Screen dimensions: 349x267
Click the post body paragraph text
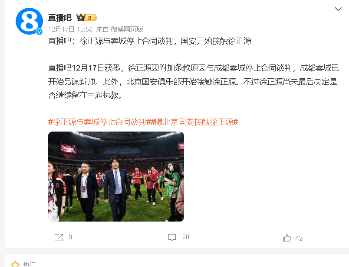[x=194, y=81]
